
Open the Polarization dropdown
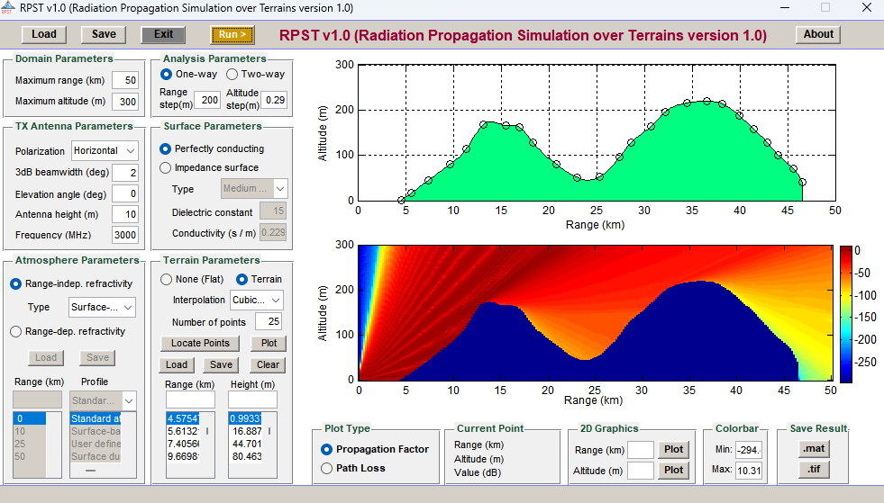105,151
